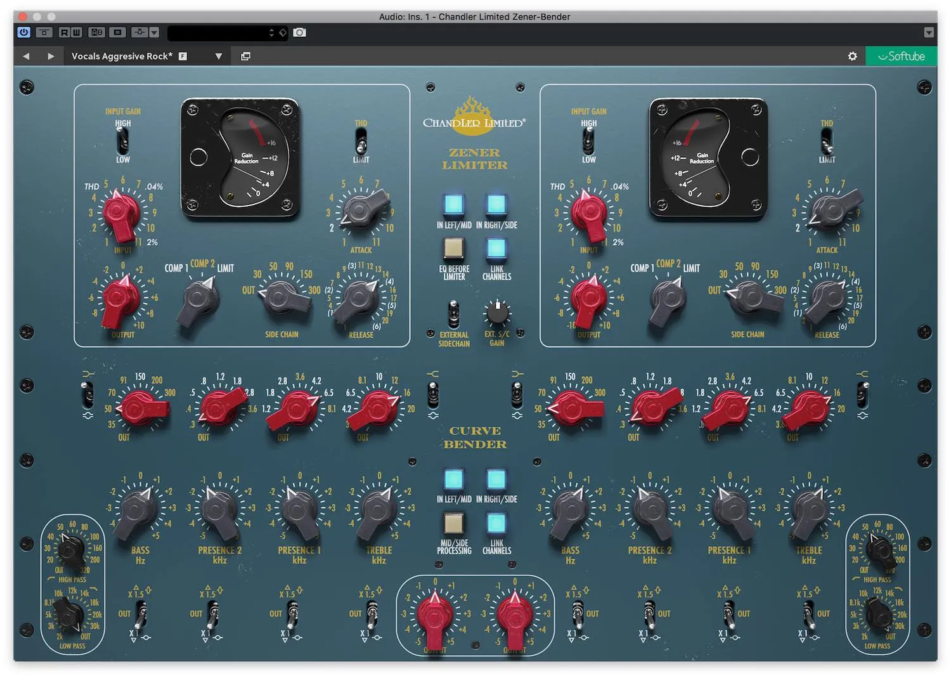Load the previous preset with left arrow
The height and width of the screenshot is (678, 951).
26,56
